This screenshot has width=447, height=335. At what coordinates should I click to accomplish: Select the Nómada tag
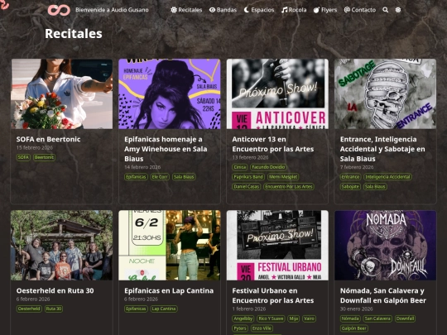point(350,318)
